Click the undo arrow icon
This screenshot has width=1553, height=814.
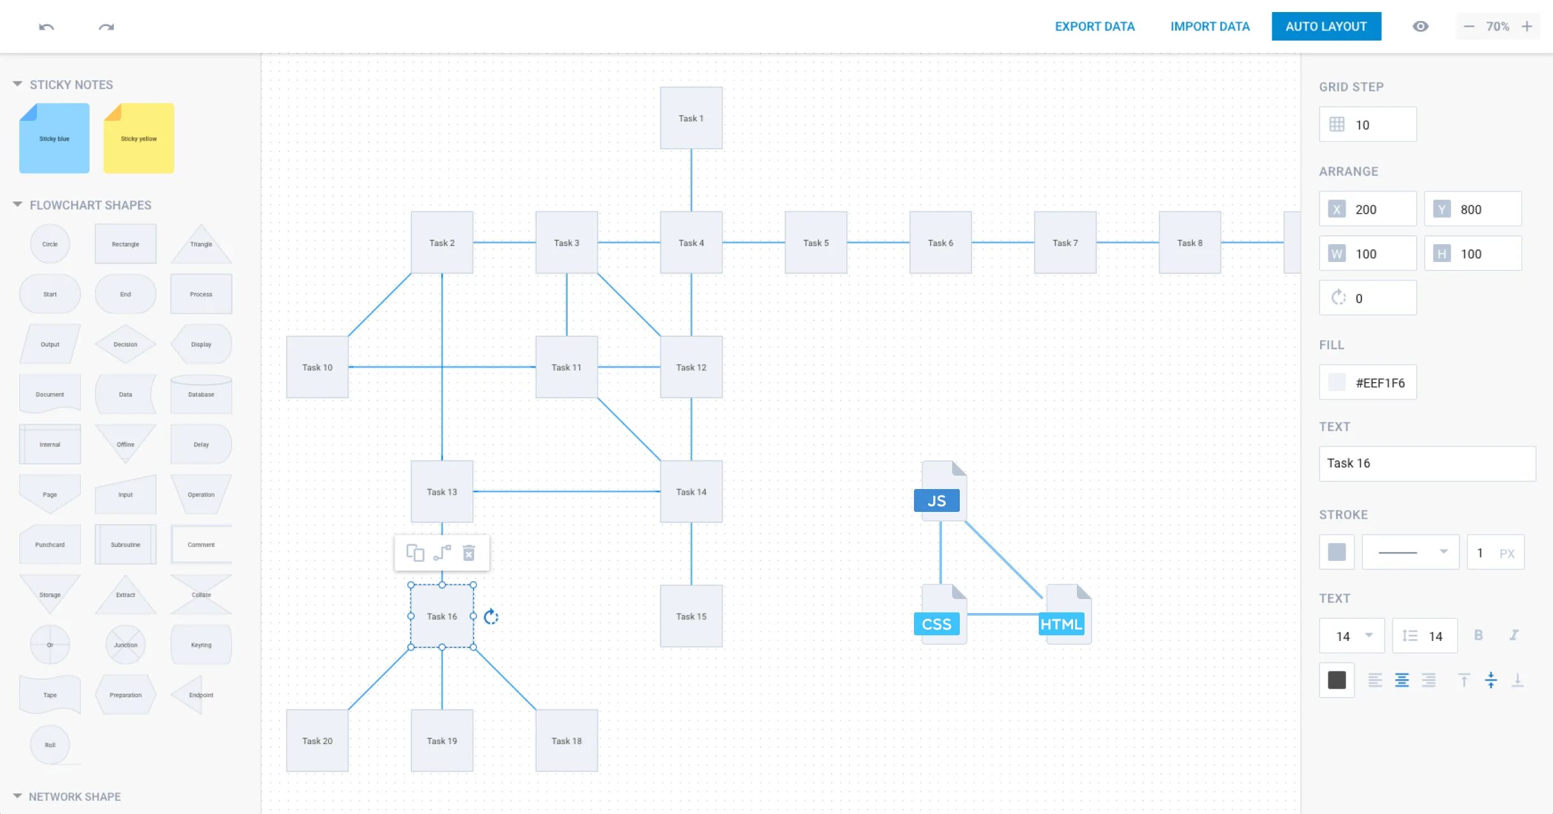[46, 27]
